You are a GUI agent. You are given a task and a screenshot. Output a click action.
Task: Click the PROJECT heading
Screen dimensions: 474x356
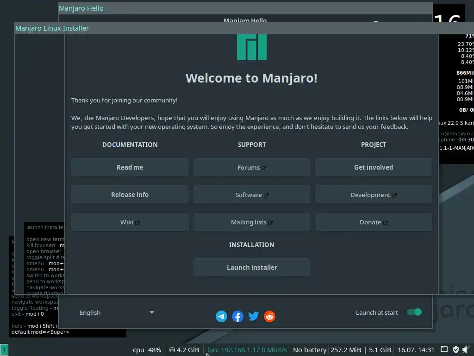[x=374, y=145]
